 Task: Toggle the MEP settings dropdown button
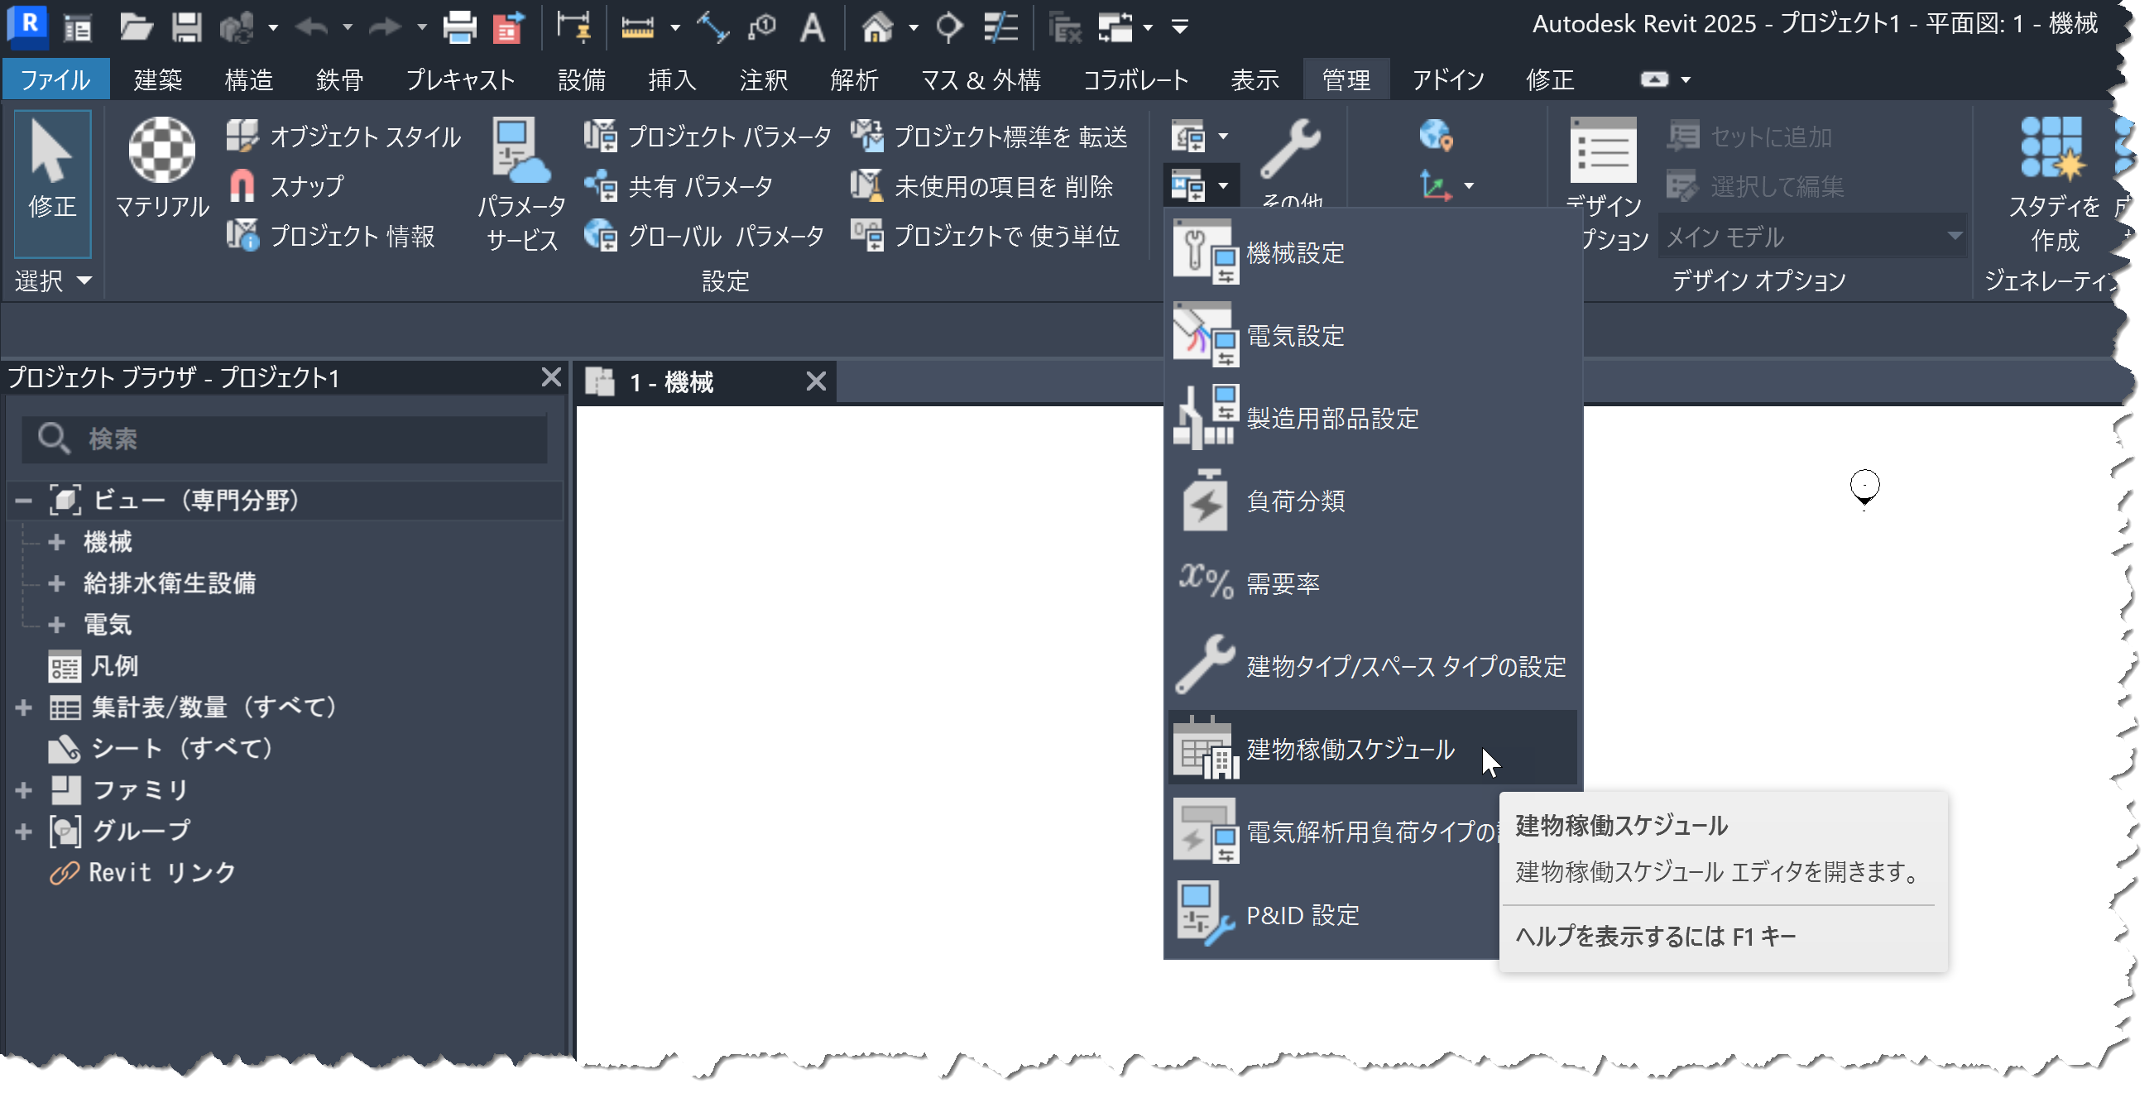(1201, 185)
